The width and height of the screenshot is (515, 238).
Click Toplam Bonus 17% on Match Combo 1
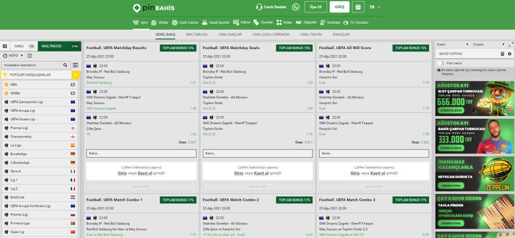coord(178,200)
